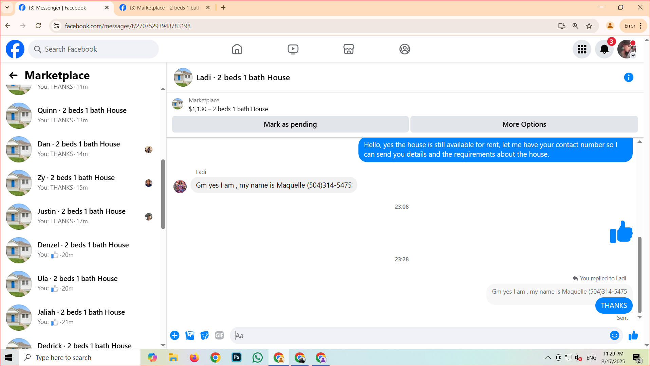Open Jaliah's conversation
Image resolution: width=650 pixels, height=366 pixels.
point(81,317)
